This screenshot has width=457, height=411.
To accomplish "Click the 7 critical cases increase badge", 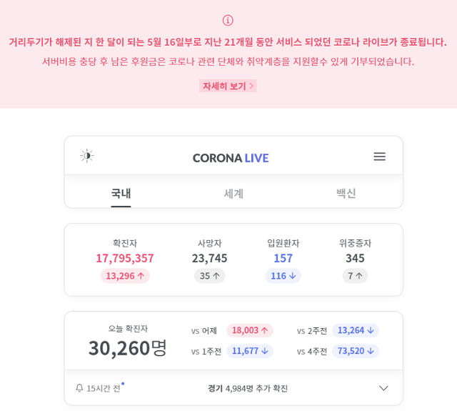I will tap(355, 276).
